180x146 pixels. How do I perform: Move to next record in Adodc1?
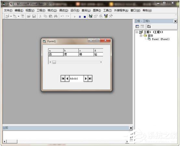coord(86,78)
